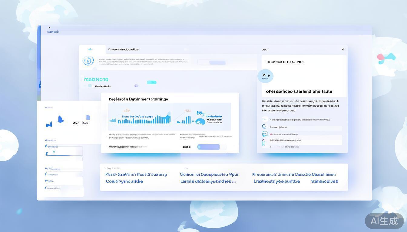407x232 pixels.
Task: Toggle the first list item circle on right panel
Action: coord(265,119)
